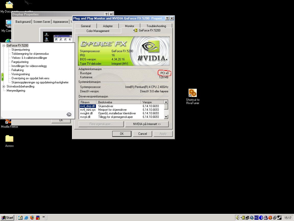The height and width of the screenshot is (221, 294).
Task: Switch to the Monitor tab
Action: point(130,26)
